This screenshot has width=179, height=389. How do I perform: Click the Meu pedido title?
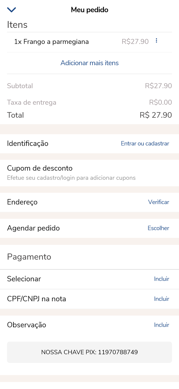tap(89, 10)
